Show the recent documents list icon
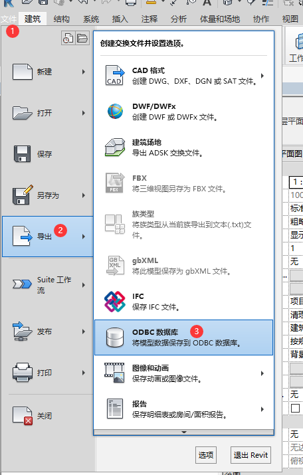Screen dimensions: 303x475 68,38
